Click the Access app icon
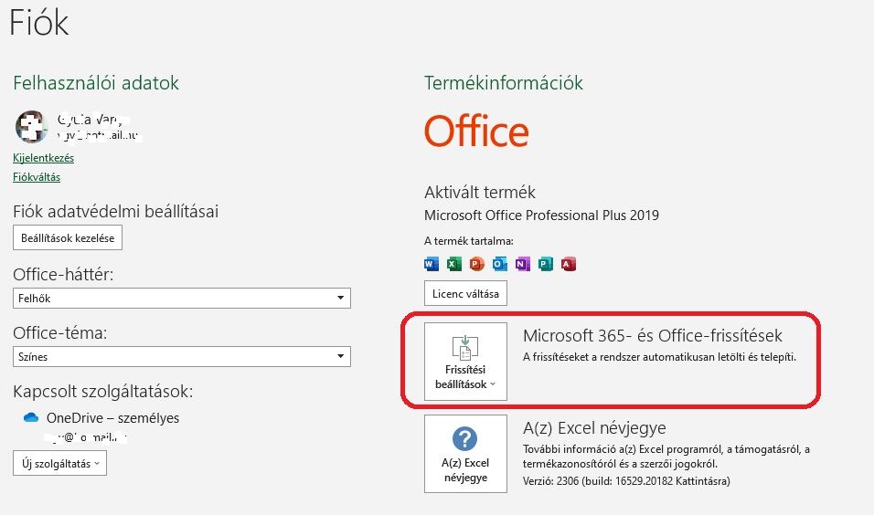Screen dimensions: 874x515 pyautogui.click(x=569, y=264)
